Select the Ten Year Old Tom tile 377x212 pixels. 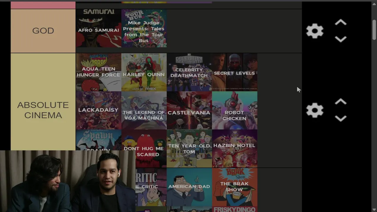[189, 148]
